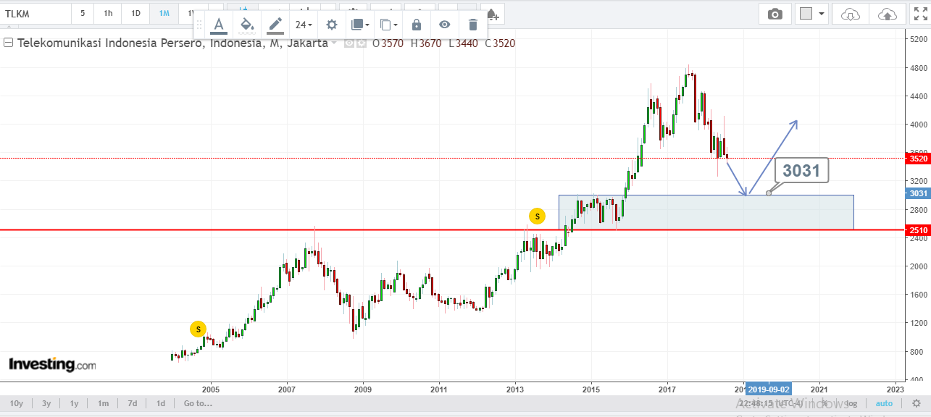Open the symbol title dropdown arrow
The height and width of the screenshot is (417, 931).
click(x=335, y=43)
